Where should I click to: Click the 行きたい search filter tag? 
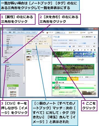30,44
